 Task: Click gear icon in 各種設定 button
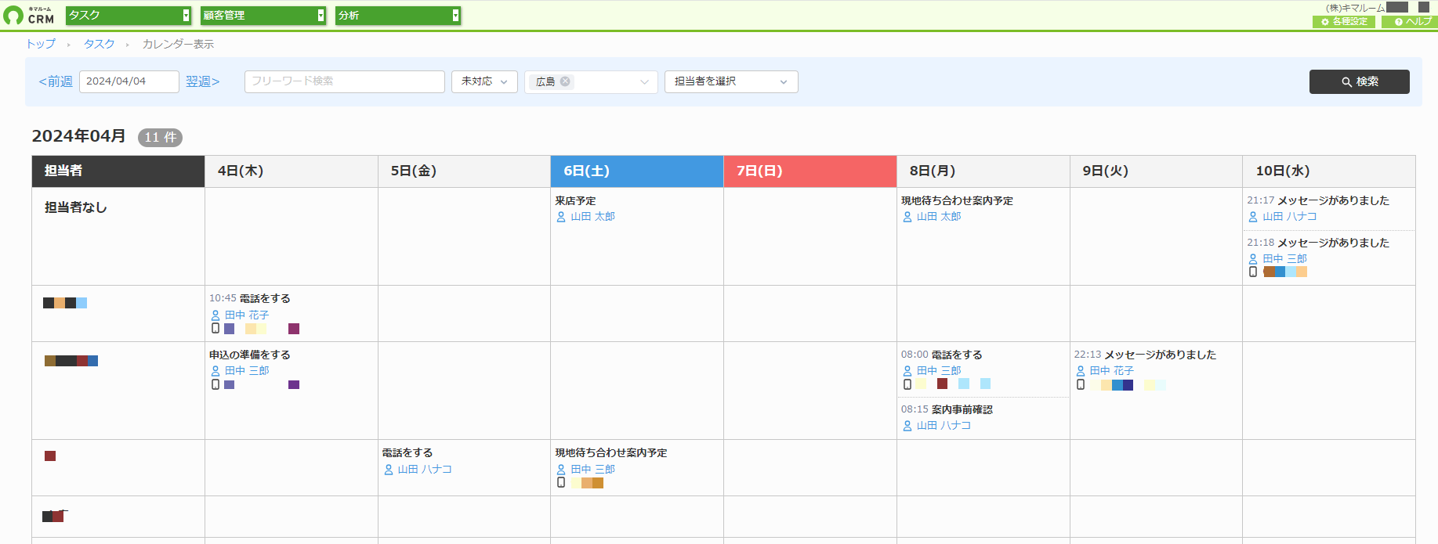click(1325, 22)
